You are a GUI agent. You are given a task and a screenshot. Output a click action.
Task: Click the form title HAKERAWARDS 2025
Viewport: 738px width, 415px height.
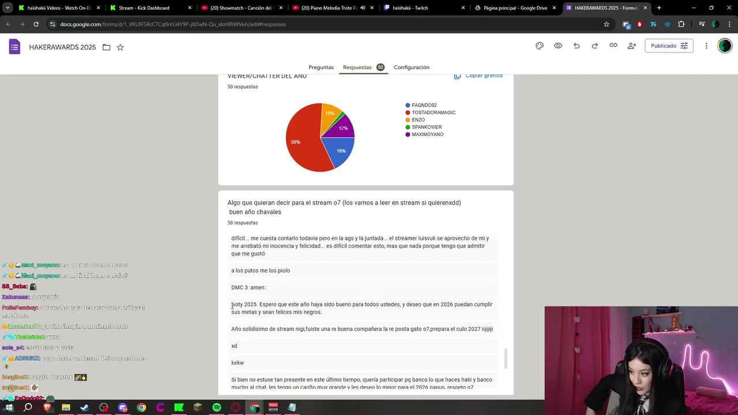click(x=62, y=47)
